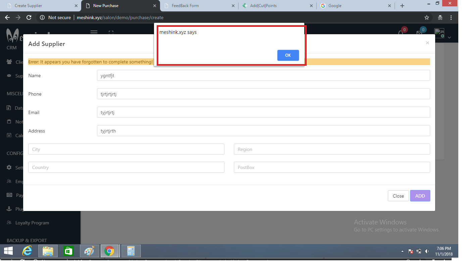Click the fullscreen expand icon

coord(111,32)
